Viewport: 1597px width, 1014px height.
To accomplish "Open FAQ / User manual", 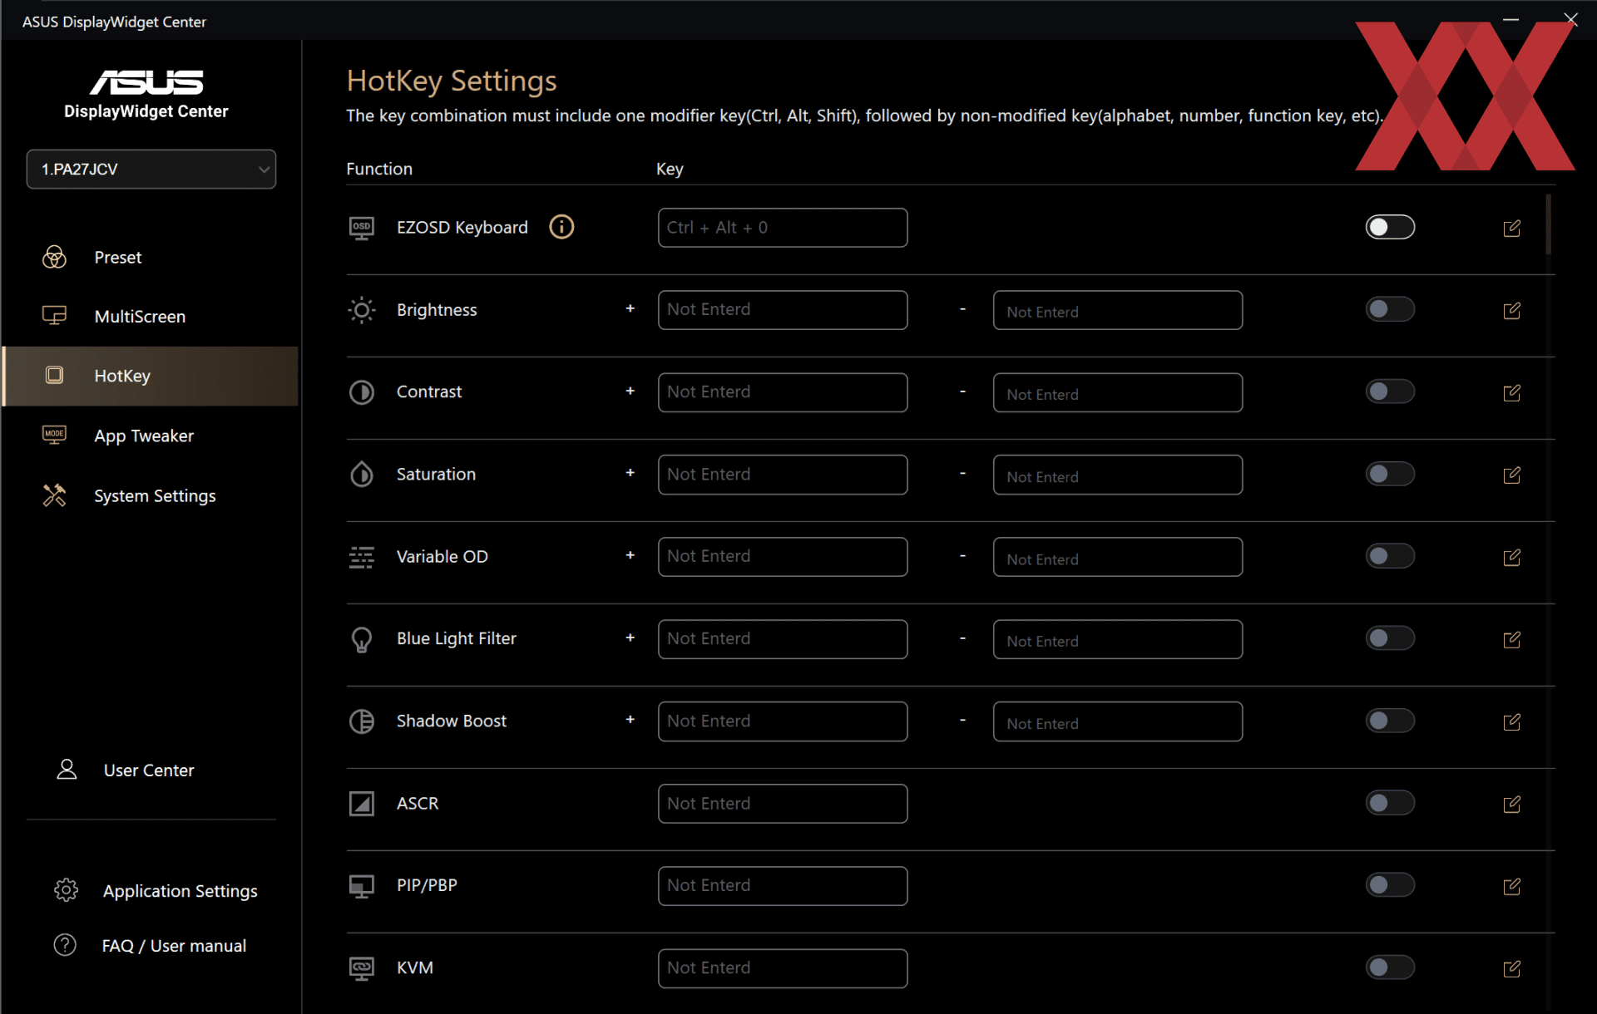I will 151,946.
